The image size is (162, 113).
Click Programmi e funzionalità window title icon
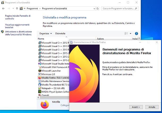click(3, 3)
